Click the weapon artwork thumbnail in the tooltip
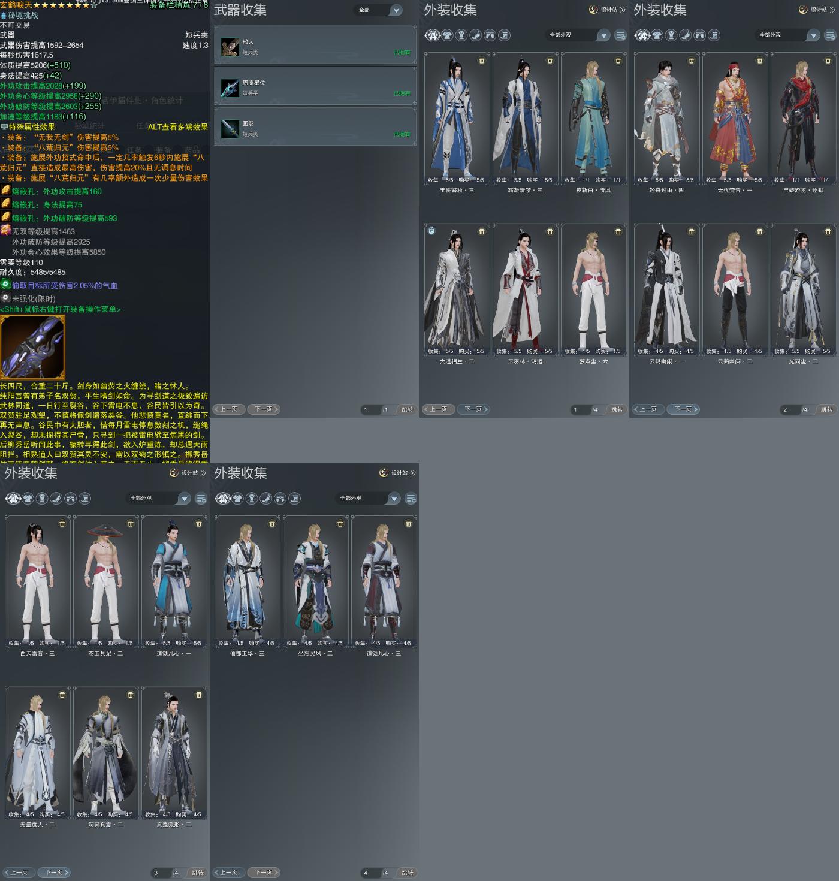This screenshot has height=881, width=839. [x=32, y=348]
